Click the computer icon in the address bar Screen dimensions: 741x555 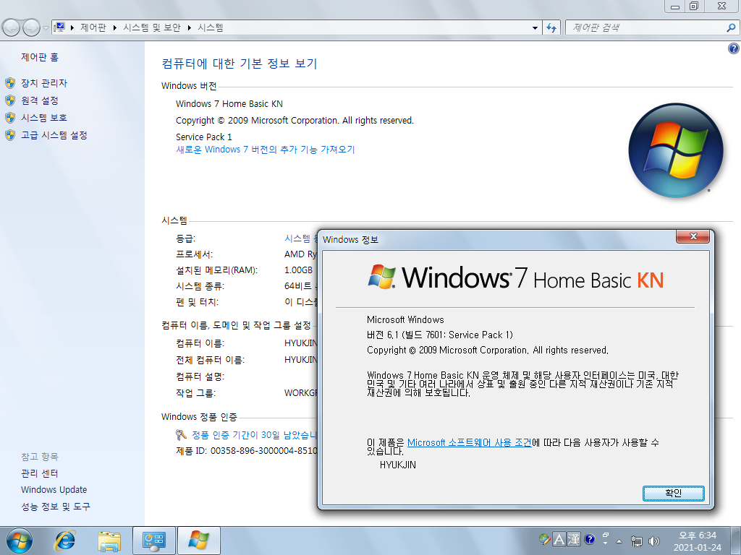60,27
